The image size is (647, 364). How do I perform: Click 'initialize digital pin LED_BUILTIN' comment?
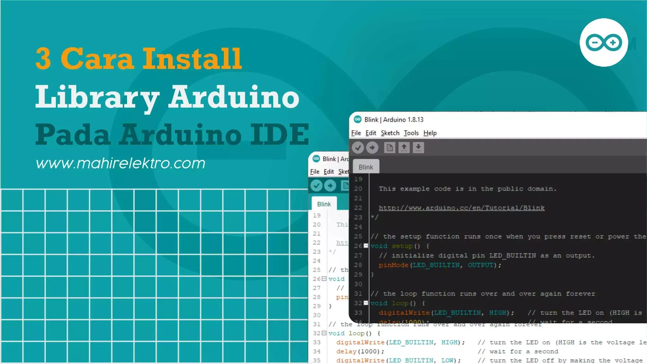pos(487,255)
